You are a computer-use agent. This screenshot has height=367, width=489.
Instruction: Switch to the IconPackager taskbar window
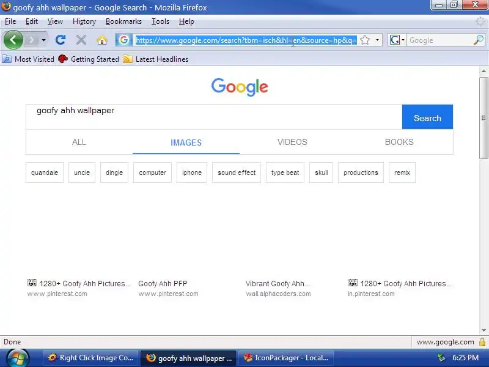pos(286,358)
